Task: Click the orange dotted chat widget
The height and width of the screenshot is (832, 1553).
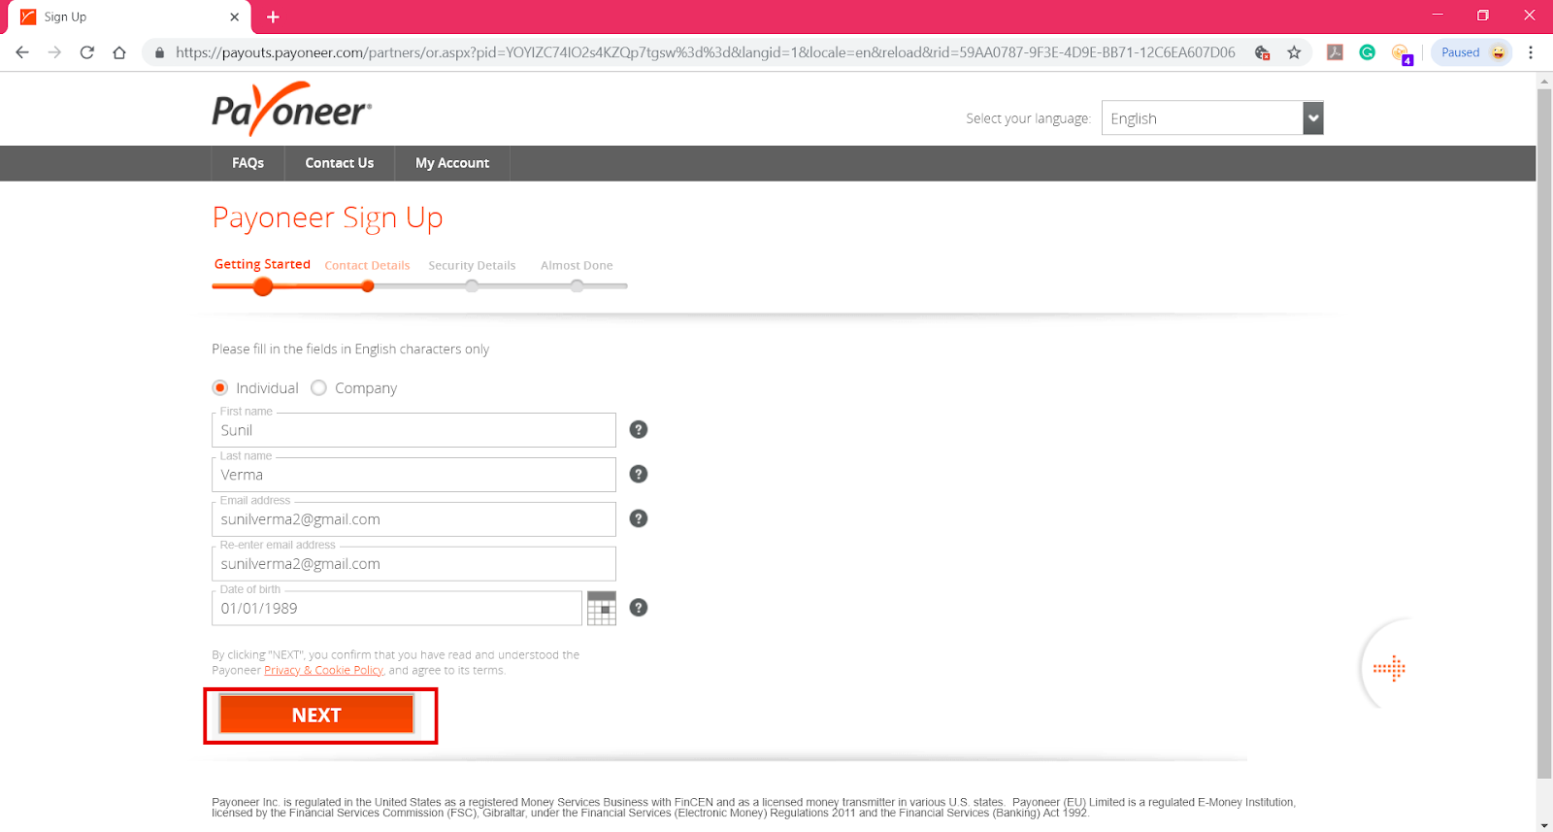Action: click(x=1389, y=668)
